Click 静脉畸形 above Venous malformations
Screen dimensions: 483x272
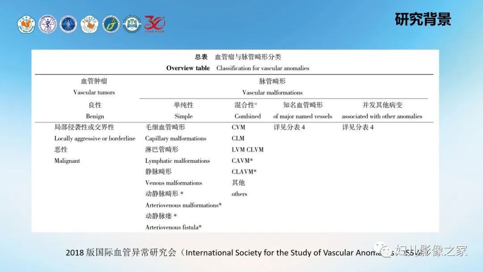(x=158, y=172)
